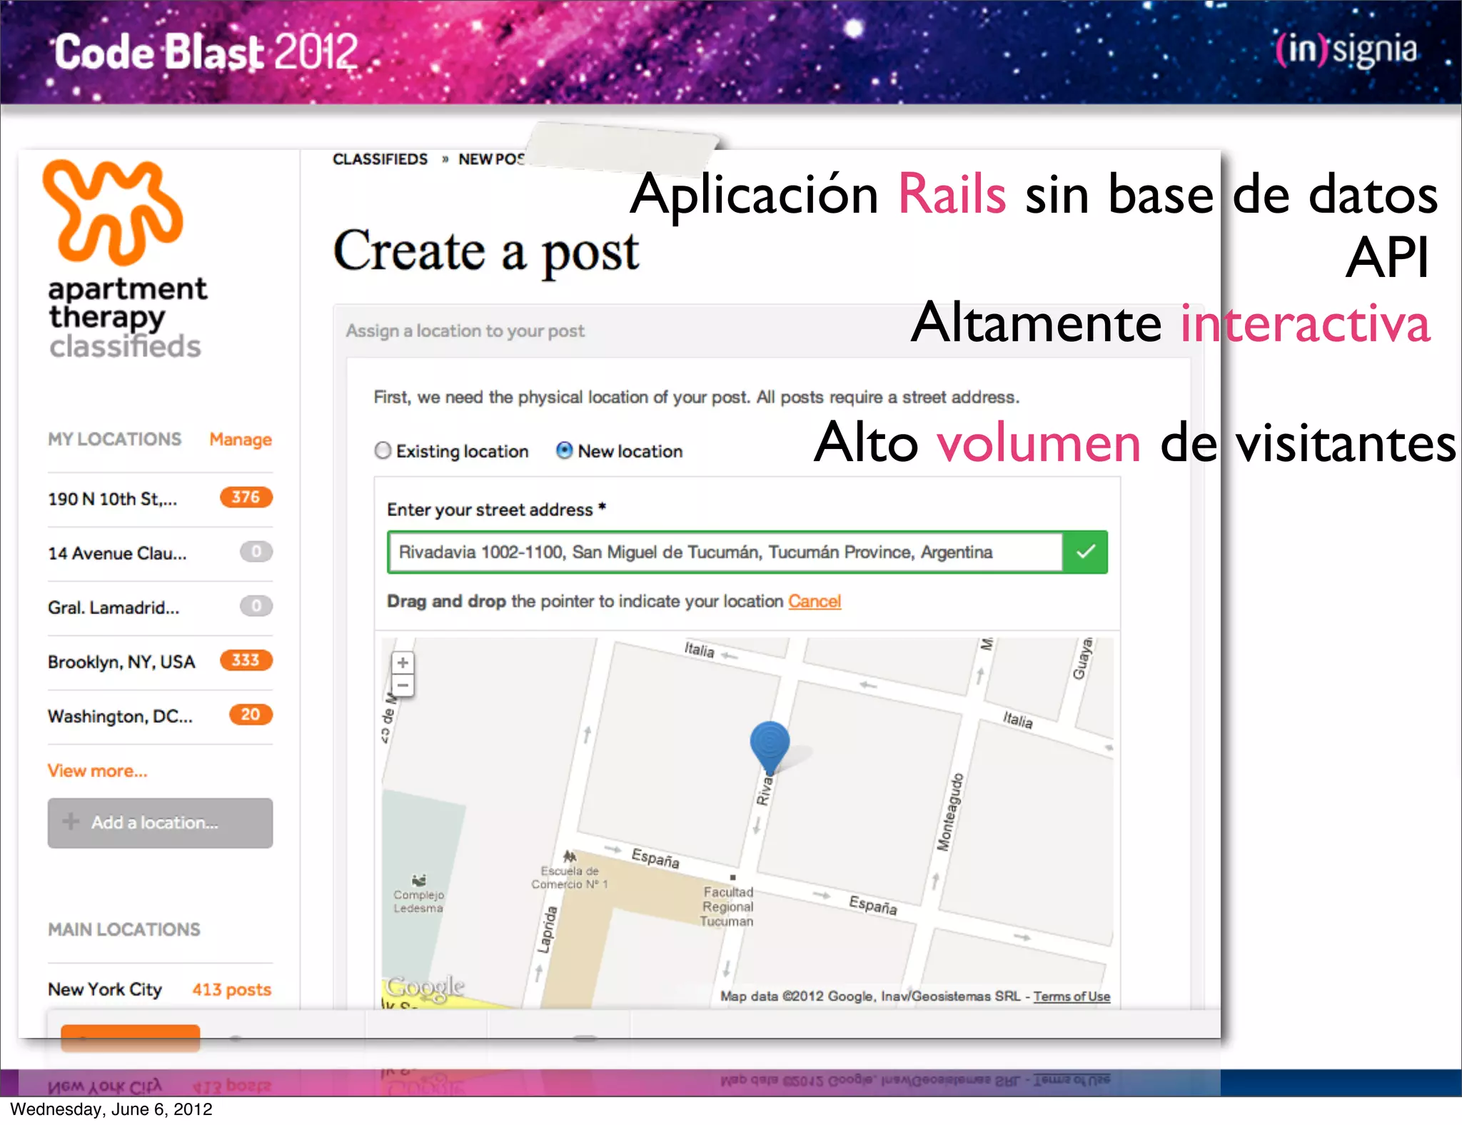Click the Code Blast 2012 slide title
The width and height of the screenshot is (1462, 1125).
pyautogui.click(x=206, y=52)
